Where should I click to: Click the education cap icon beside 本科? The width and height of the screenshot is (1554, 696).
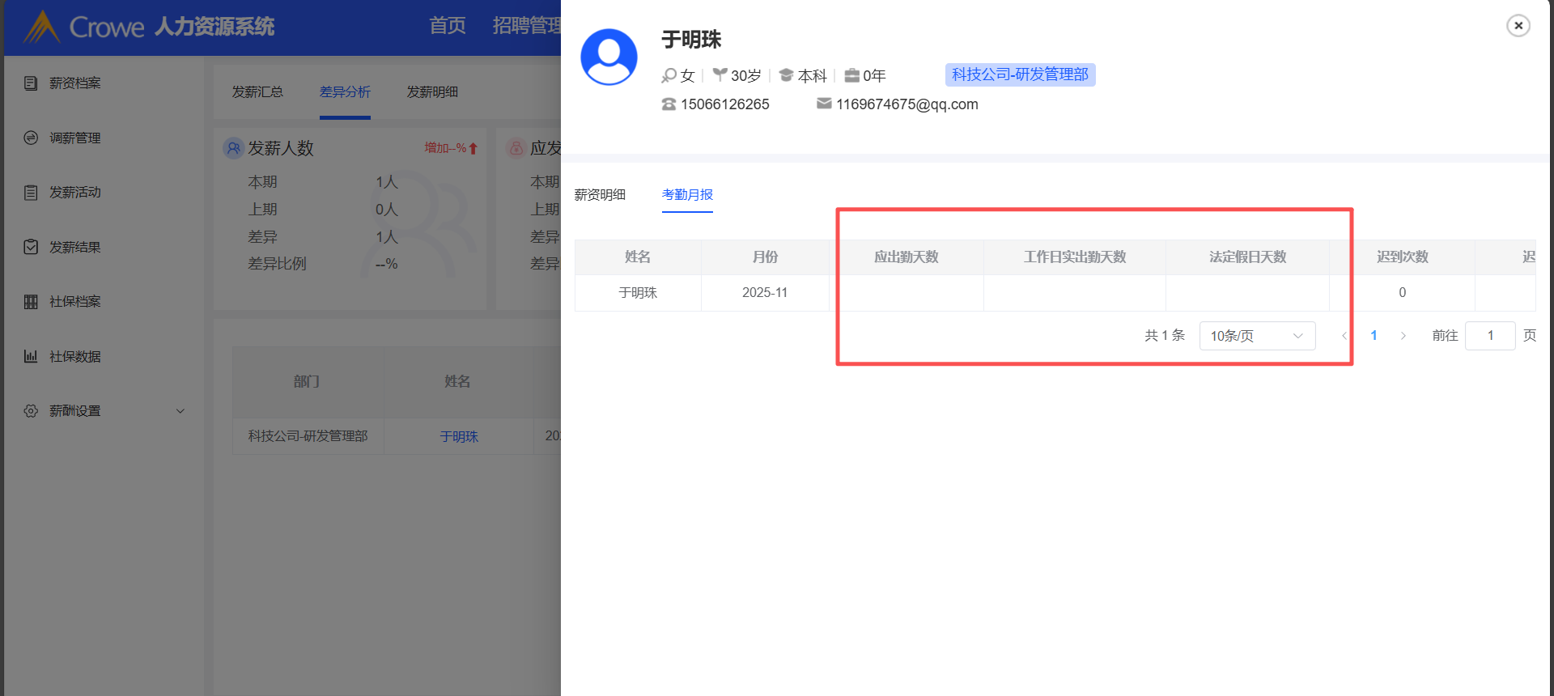(786, 75)
